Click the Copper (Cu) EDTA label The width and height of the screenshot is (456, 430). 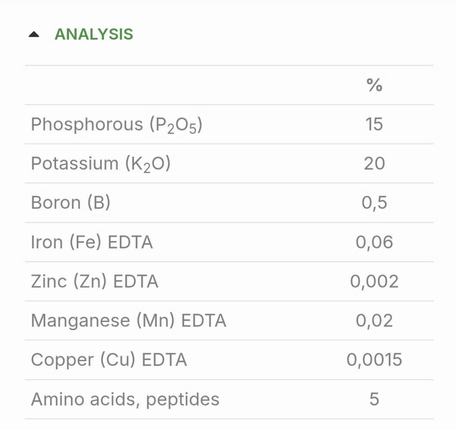109,360
